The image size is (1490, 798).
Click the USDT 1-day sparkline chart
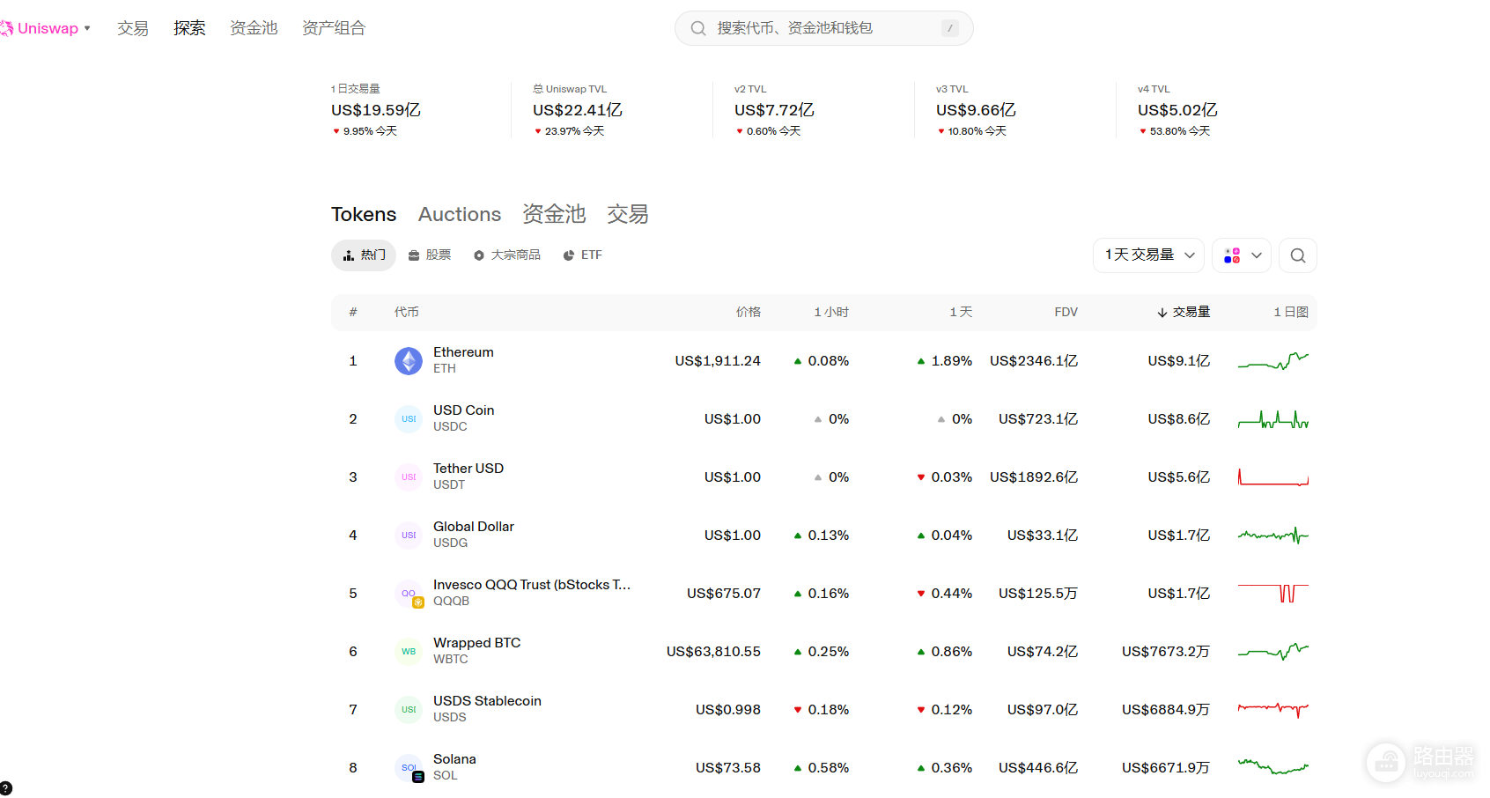(1273, 477)
